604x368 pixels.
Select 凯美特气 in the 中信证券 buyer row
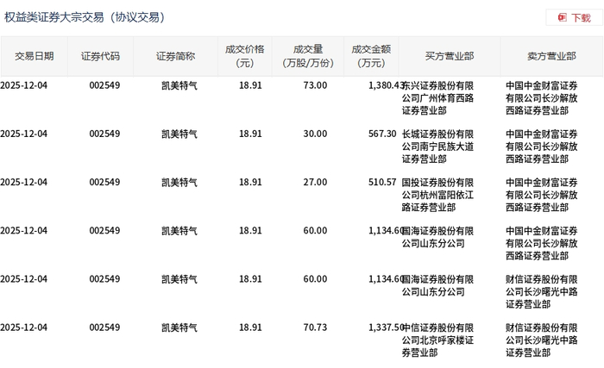tap(179, 327)
